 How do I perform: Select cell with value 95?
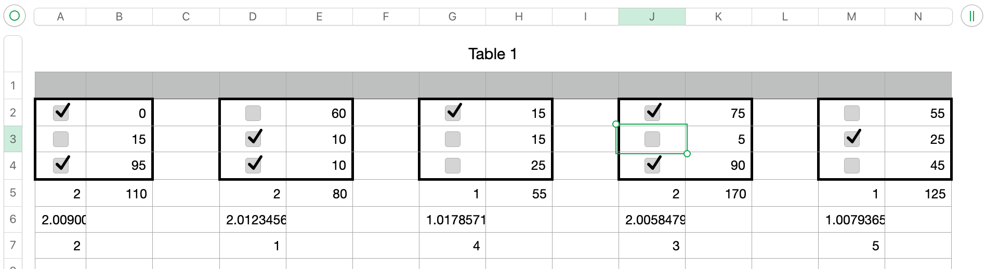(119, 166)
